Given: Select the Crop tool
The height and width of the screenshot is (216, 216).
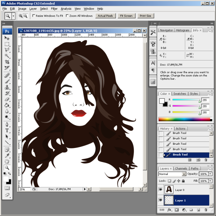Looking at the screenshot, I should [7, 62].
